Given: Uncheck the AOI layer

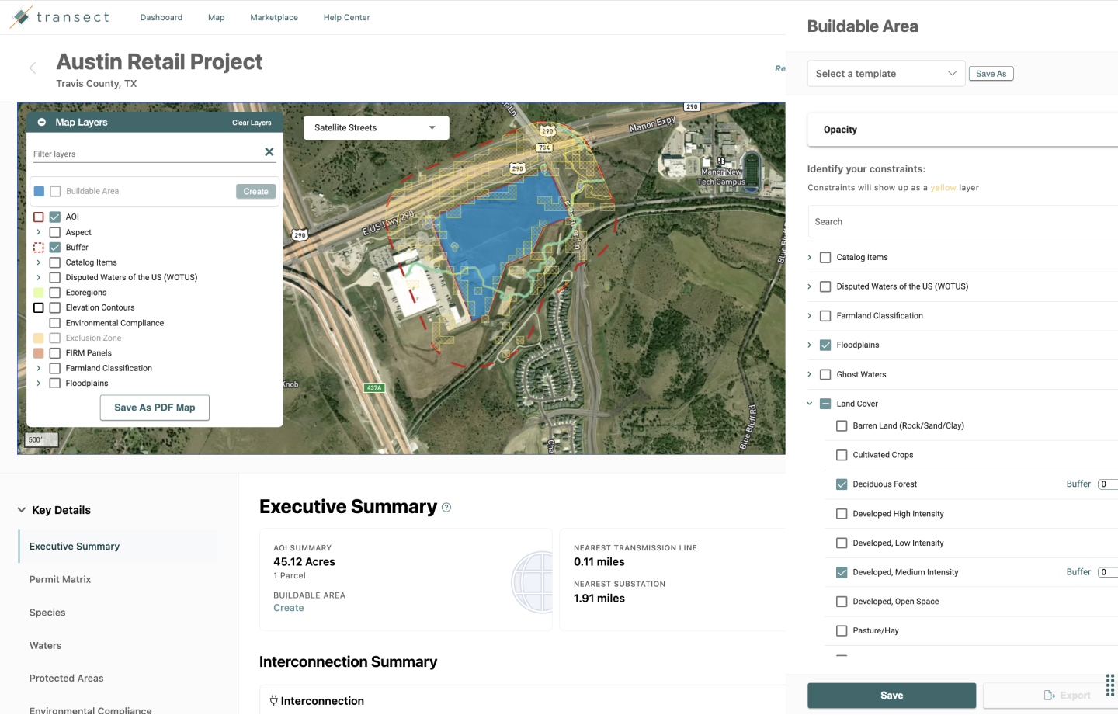Looking at the screenshot, I should 54,217.
